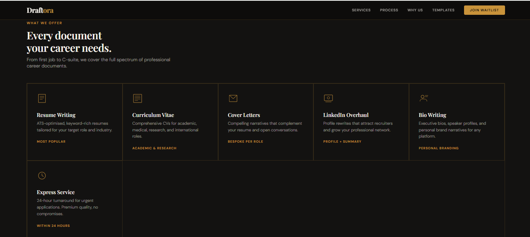Viewport: 530px width, 237px height.
Task: Click the '24-hour turnaround for urgent' description
Action: coord(68,207)
